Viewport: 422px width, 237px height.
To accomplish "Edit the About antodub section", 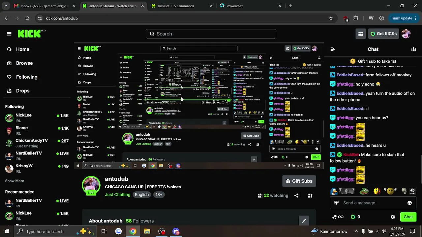I will click(304, 221).
